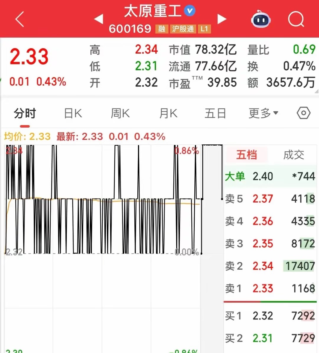Viewport: 319px width, 353px height.
Task: Tap the 额 3657.6万 value
Action: [291, 82]
